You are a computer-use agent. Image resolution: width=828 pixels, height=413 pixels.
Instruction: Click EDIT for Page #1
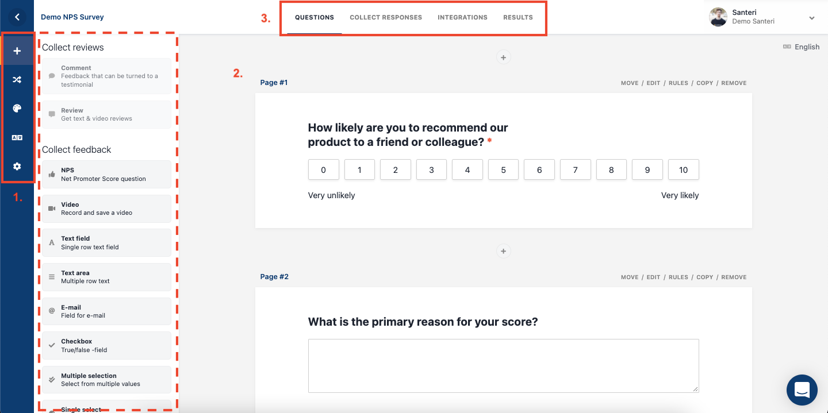[x=653, y=83]
